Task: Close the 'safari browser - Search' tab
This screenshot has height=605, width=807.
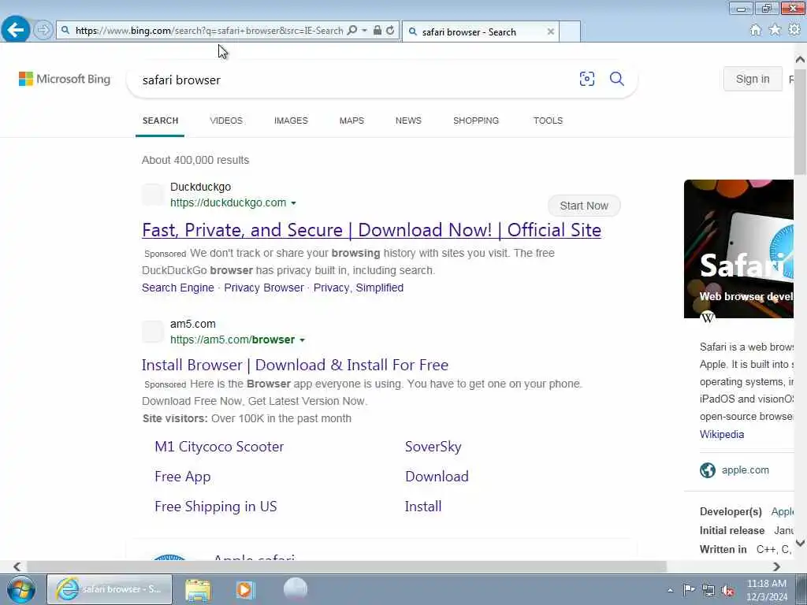Action: (550, 32)
